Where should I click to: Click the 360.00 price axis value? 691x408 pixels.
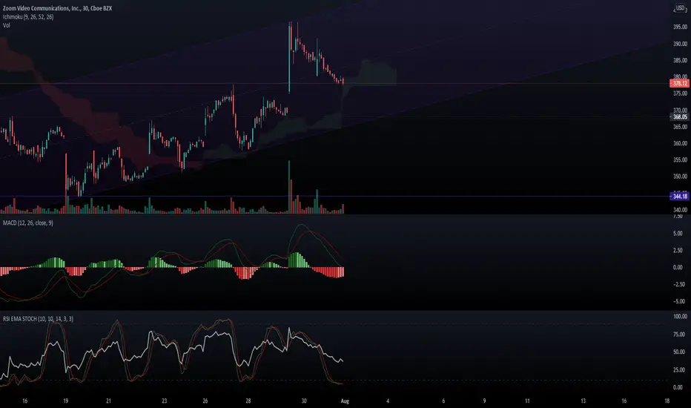point(680,143)
